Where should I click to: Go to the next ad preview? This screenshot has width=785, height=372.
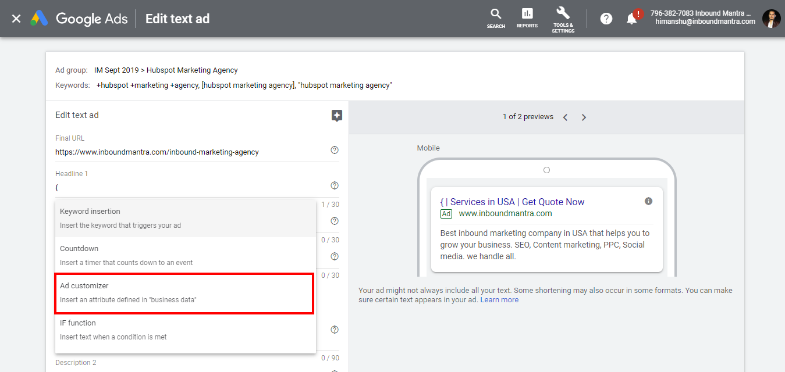pos(584,117)
